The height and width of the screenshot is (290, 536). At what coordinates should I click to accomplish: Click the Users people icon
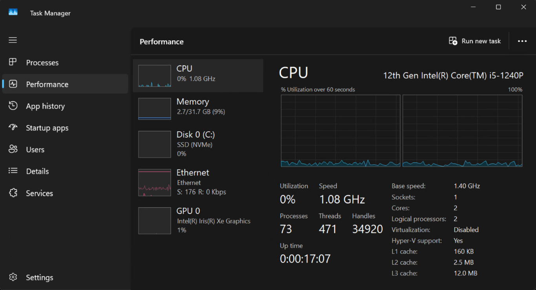coord(13,149)
